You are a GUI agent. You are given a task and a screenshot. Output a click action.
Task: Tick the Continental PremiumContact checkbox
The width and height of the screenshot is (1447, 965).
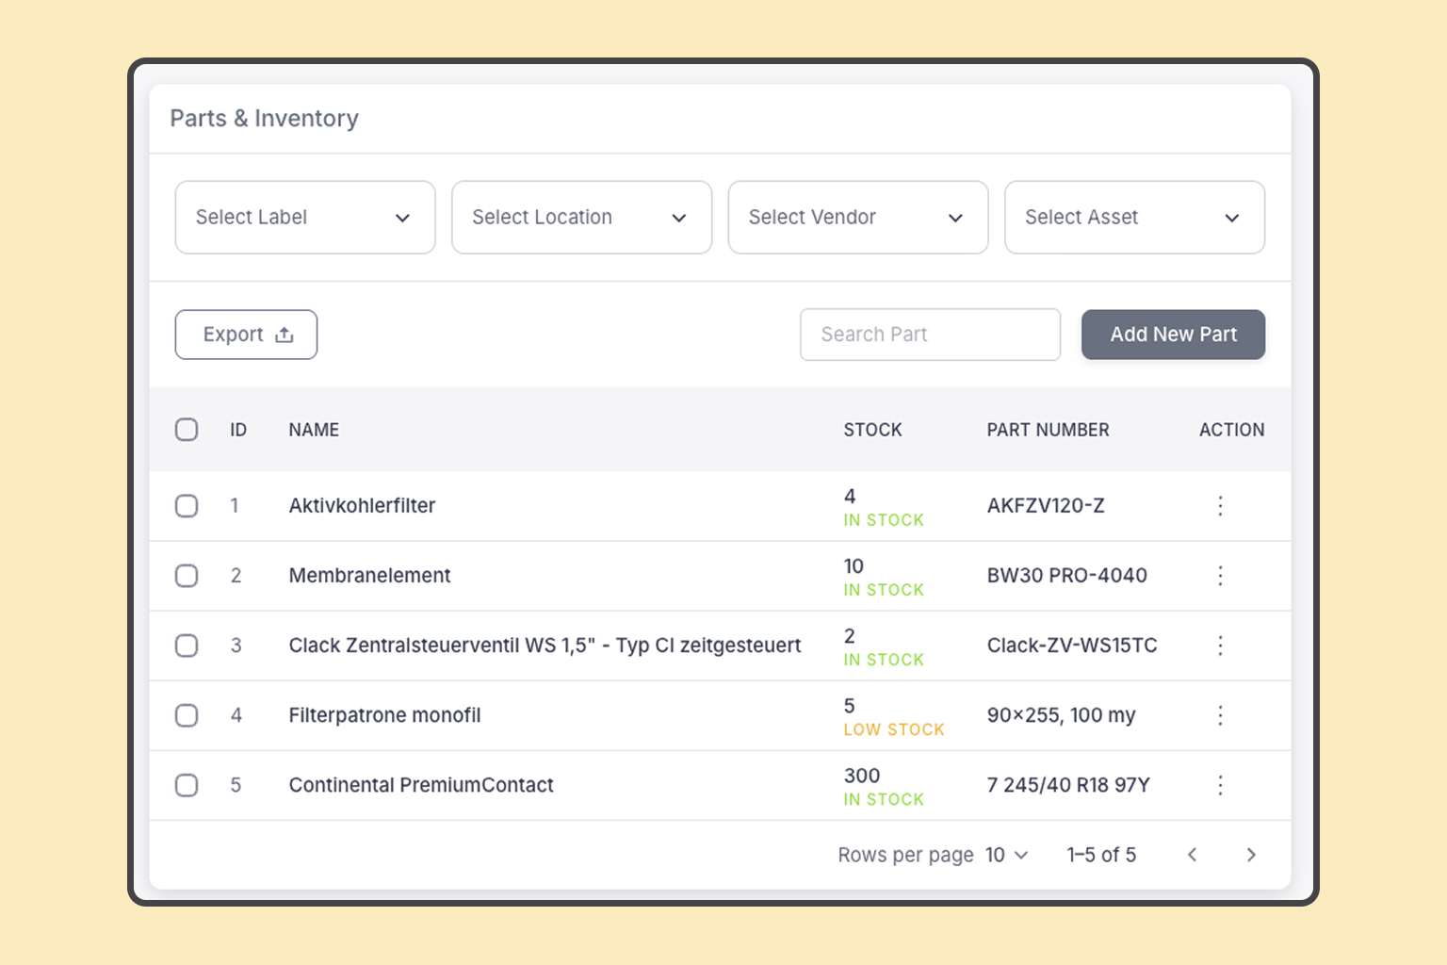point(187,785)
